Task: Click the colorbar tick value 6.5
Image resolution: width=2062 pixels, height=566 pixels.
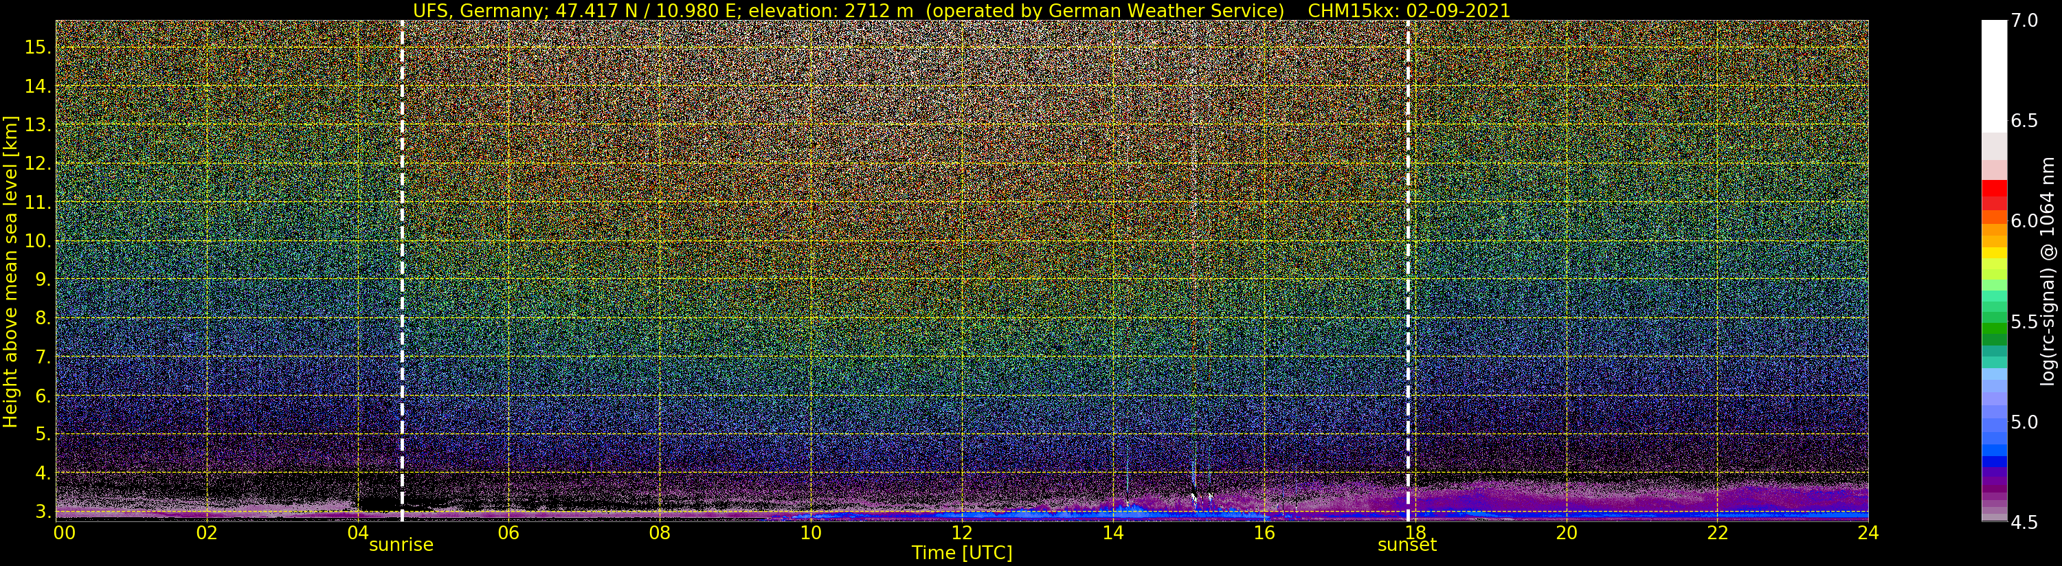Action: click(2024, 121)
